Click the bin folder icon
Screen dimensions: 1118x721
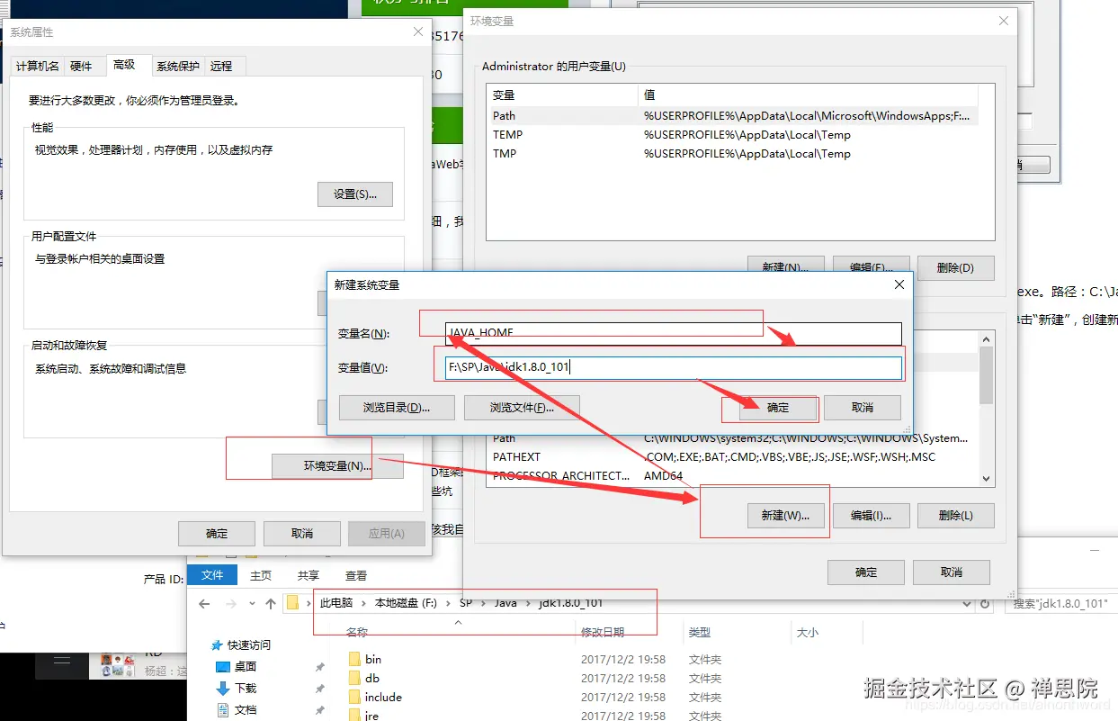[x=354, y=659]
